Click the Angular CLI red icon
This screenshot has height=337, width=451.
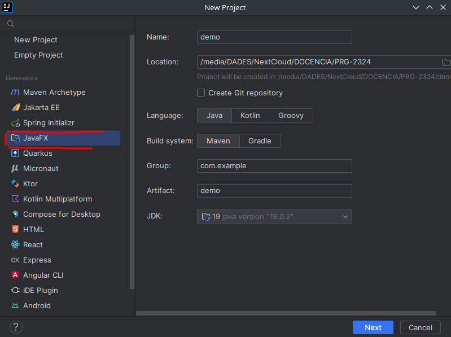(x=15, y=275)
